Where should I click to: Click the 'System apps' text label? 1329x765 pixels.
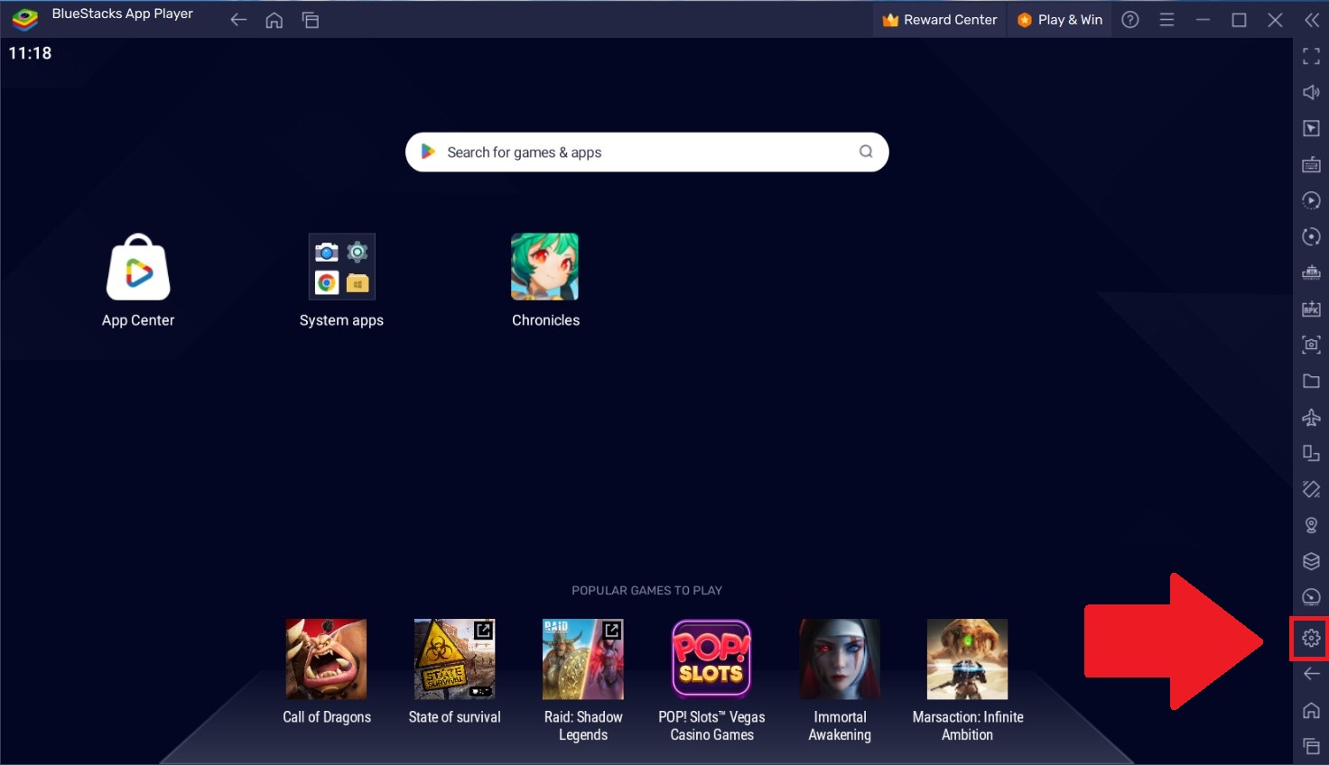tap(341, 320)
